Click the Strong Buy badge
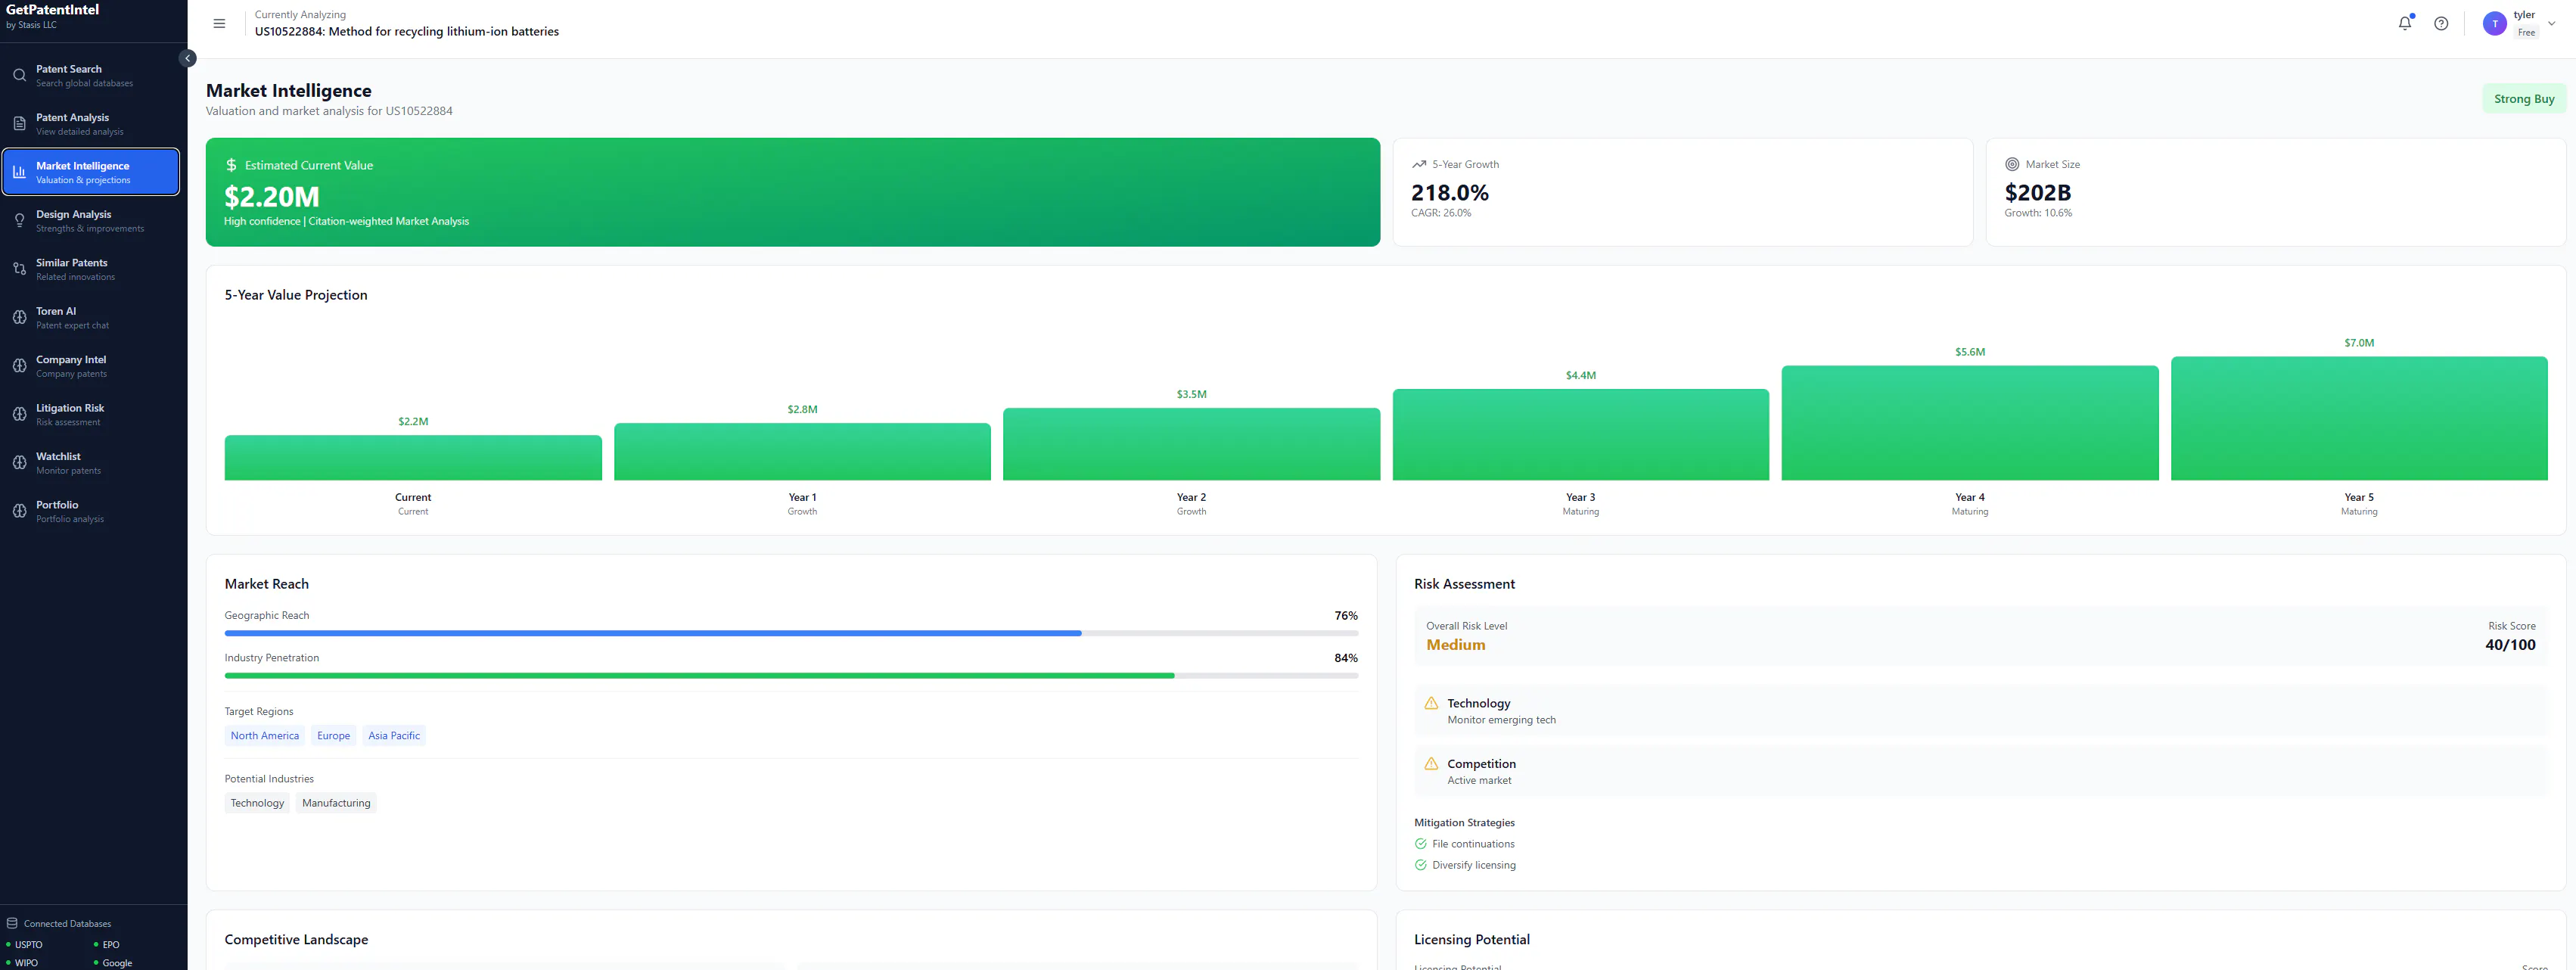The width and height of the screenshot is (2576, 970). (x=2523, y=99)
